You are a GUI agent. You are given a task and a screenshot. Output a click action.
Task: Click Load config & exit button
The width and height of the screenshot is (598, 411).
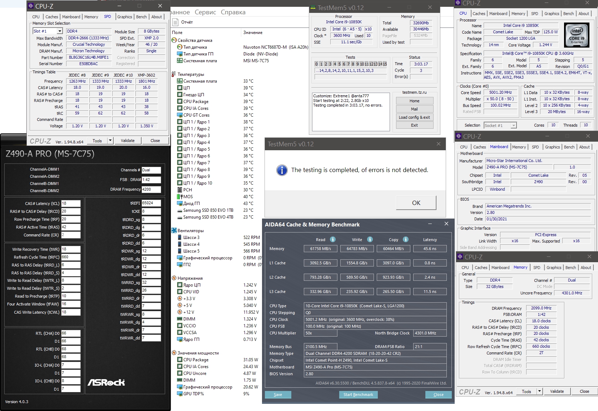pos(414,117)
